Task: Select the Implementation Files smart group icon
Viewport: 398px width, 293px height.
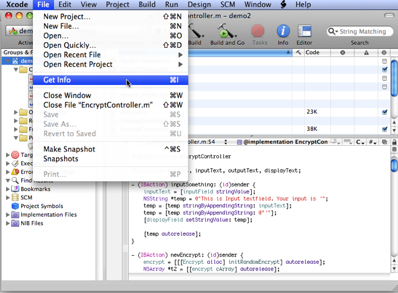Action: point(15,215)
